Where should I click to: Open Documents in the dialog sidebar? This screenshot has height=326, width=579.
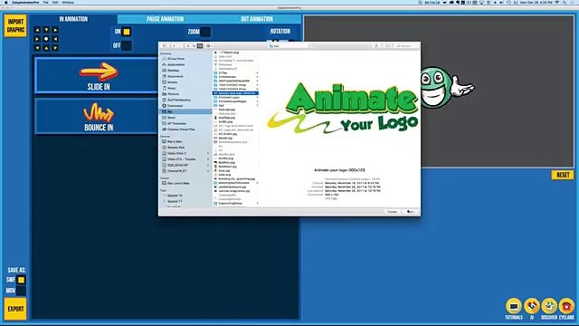[175, 76]
